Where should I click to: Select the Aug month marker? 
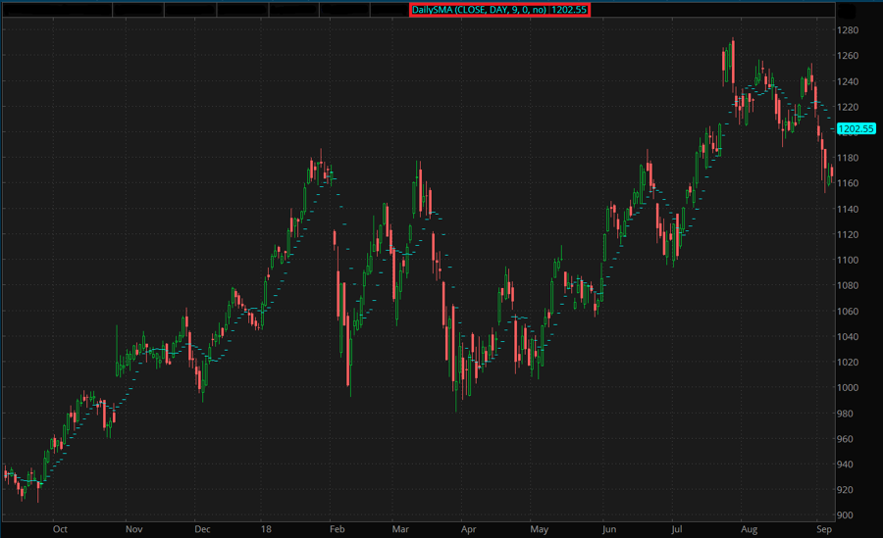click(749, 528)
